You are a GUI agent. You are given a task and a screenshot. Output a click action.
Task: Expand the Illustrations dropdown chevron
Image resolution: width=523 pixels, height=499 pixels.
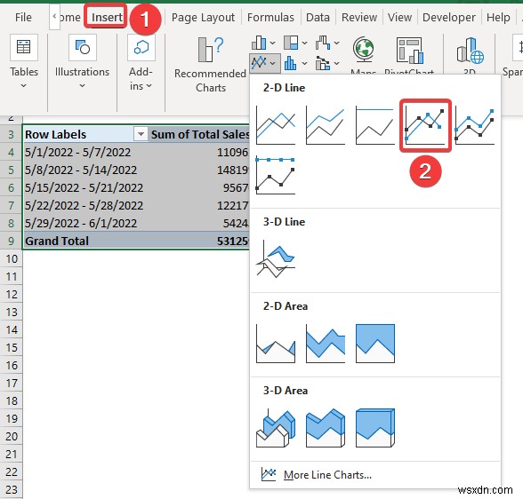click(82, 86)
